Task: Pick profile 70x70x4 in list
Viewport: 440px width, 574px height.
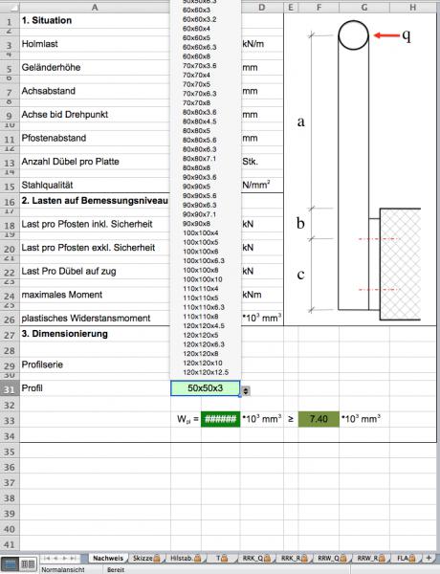Action: tap(197, 75)
